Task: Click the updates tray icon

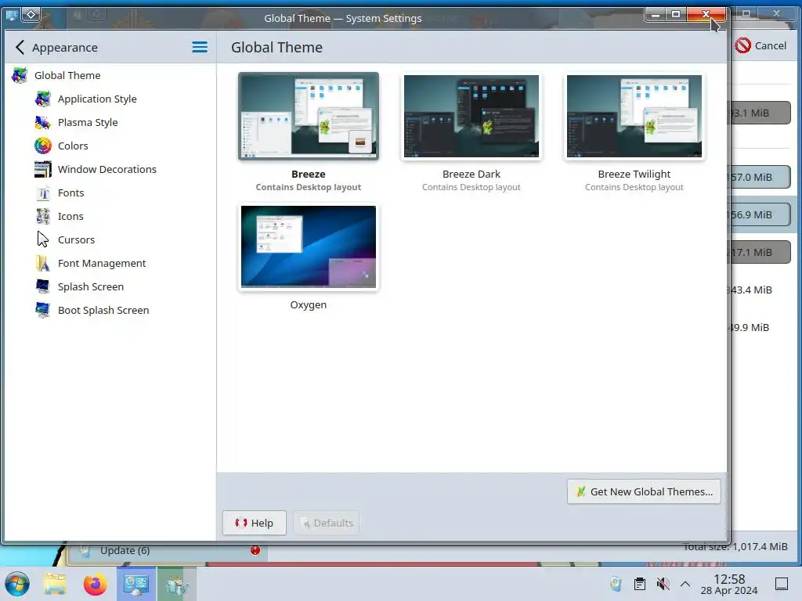Action: point(616,584)
